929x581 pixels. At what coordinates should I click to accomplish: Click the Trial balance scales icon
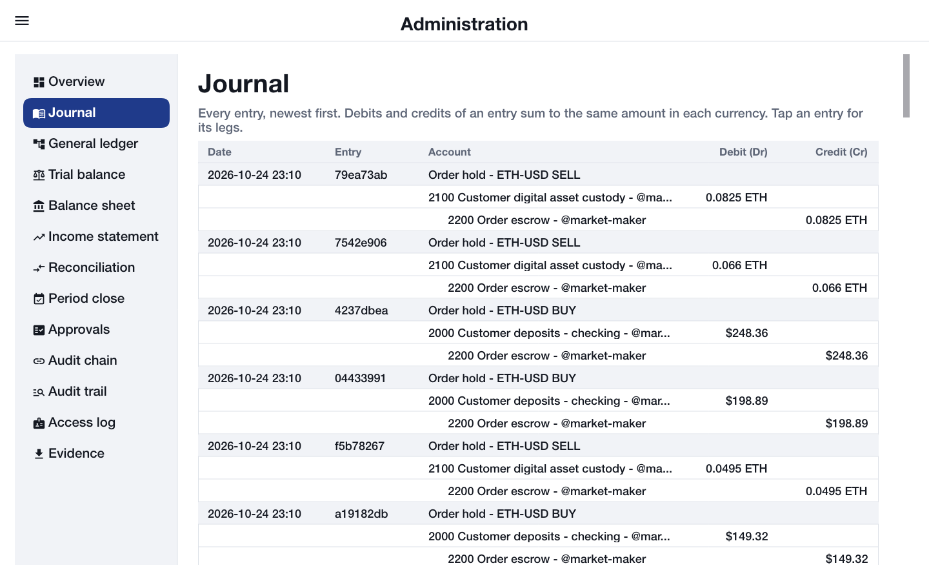39,175
